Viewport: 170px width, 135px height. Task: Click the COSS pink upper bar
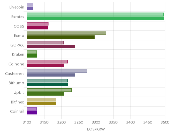tap(38, 24)
